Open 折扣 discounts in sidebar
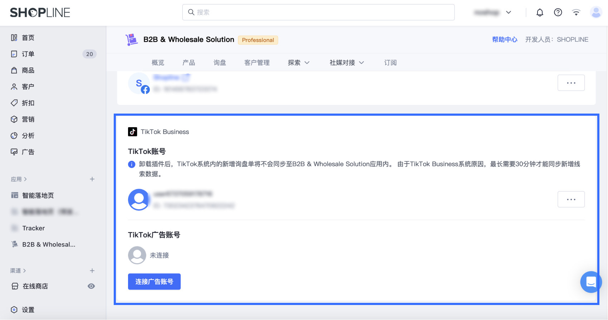The height and width of the screenshot is (320, 608). tap(28, 103)
